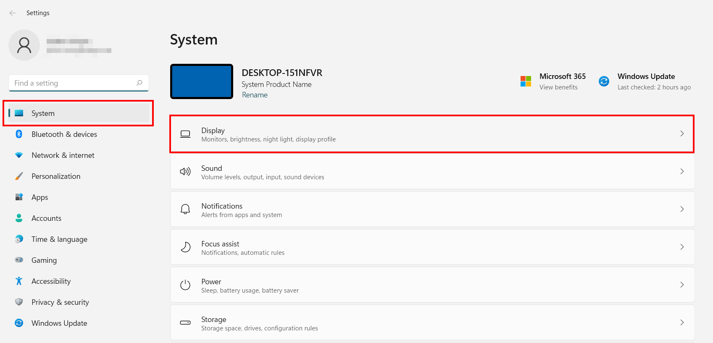The width and height of the screenshot is (713, 343).
Task: Click the back arrow icon
Action: tap(13, 13)
